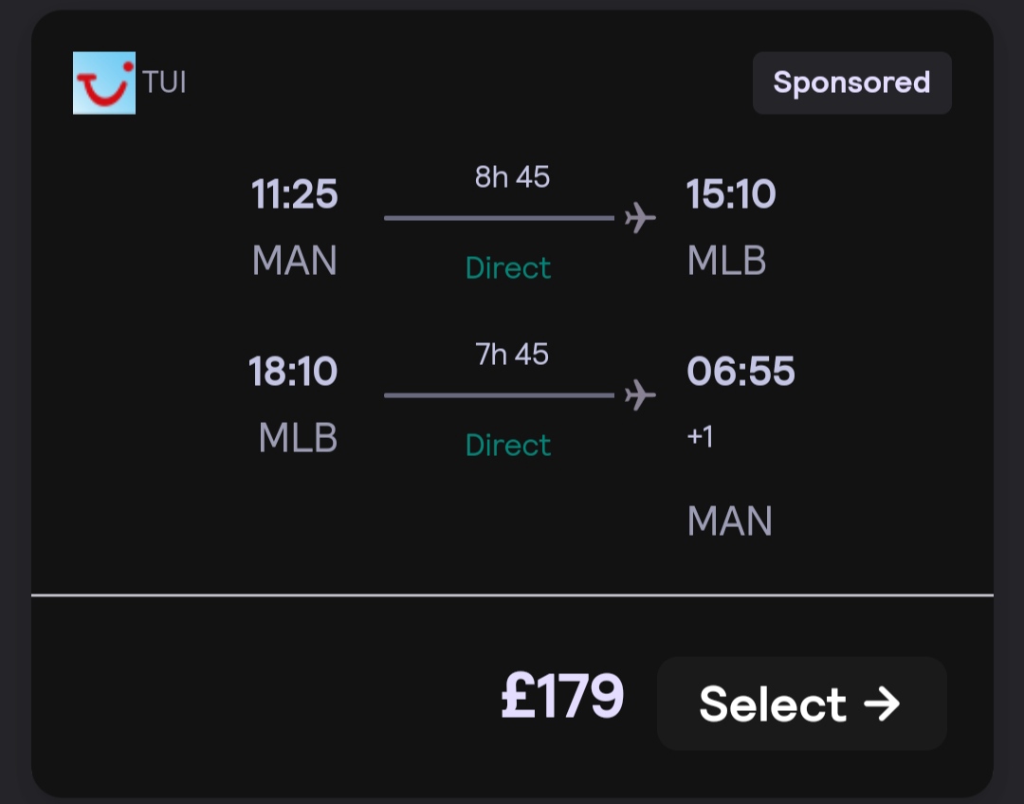Screen dimensions: 1024x804
Task: Click the 06:55 return arrival time
Action: click(741, 371)
